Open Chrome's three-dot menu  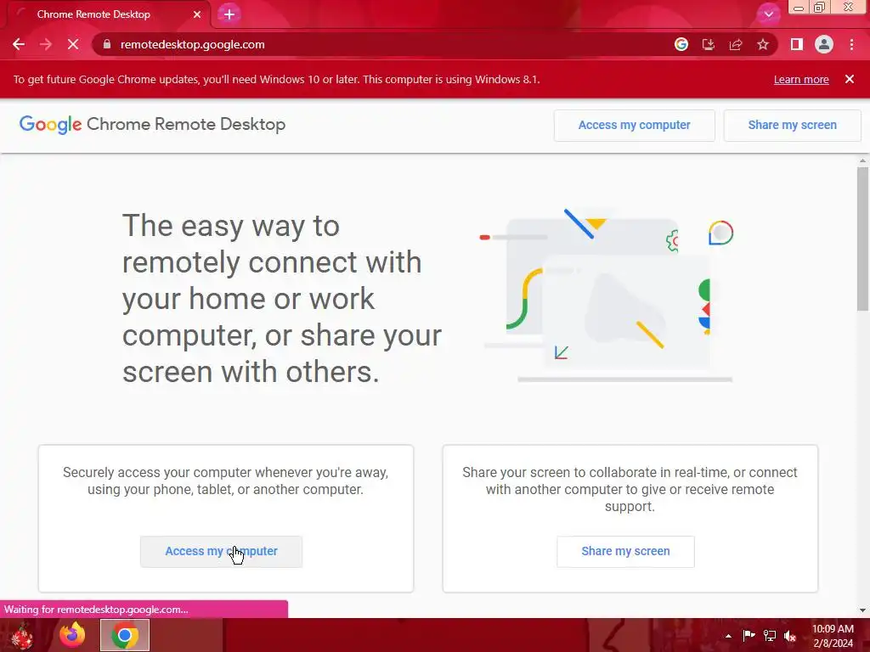click(x=851, y=44)
